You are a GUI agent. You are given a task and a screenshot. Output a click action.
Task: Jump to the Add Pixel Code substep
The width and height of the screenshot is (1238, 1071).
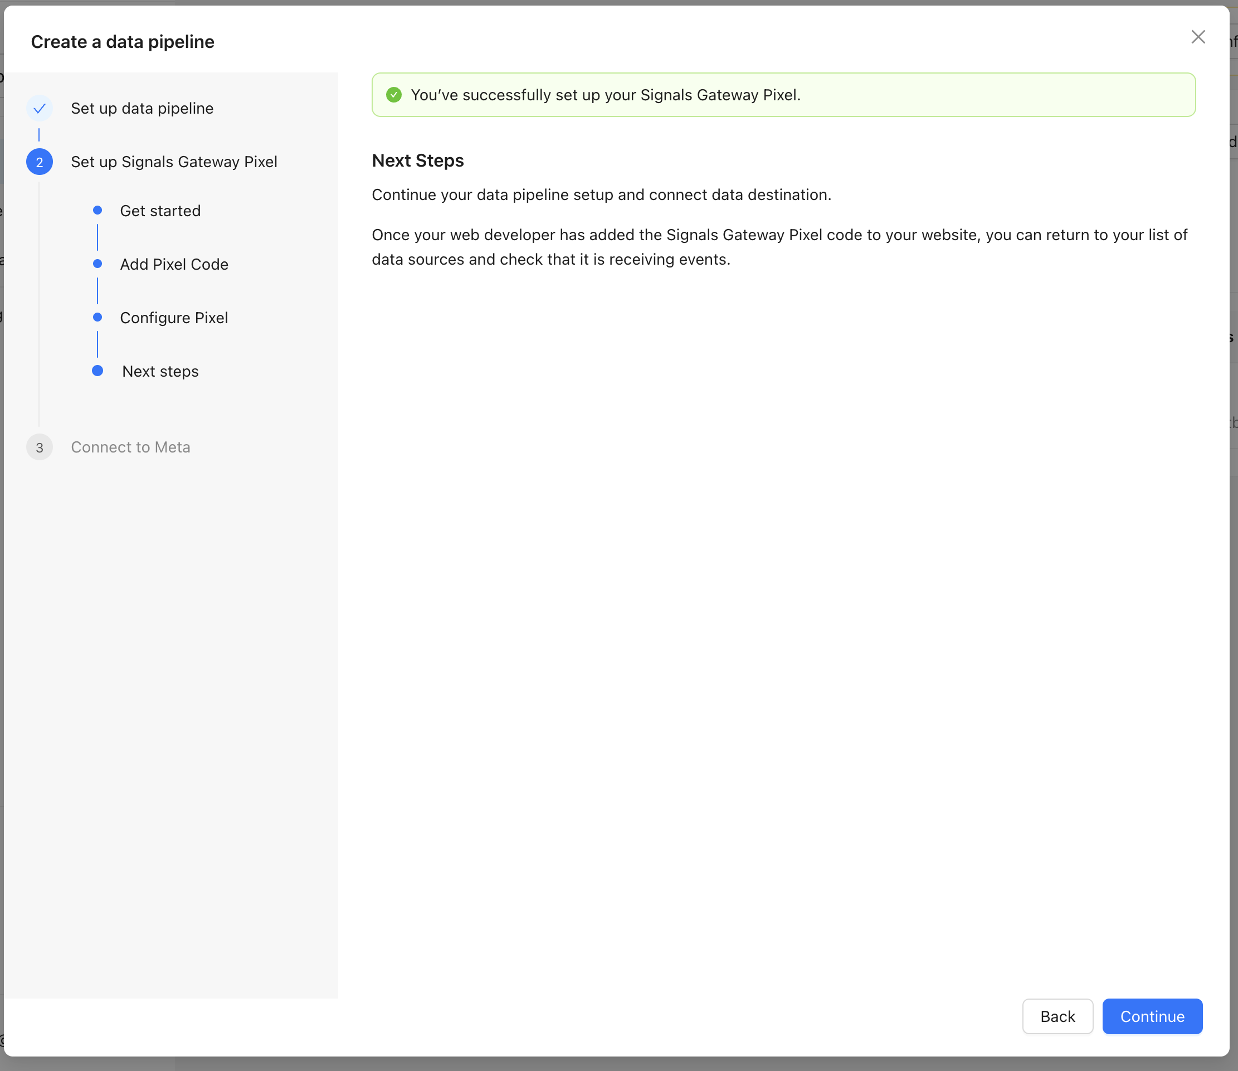174,264
